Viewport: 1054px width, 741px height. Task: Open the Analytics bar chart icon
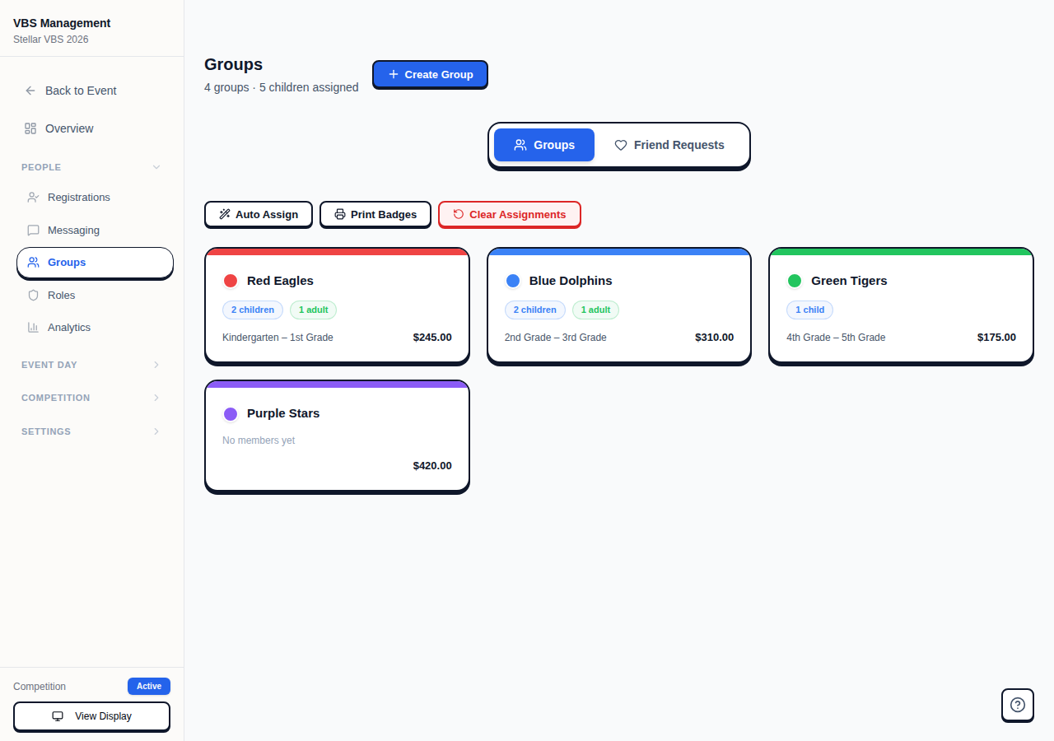pyautogui.click(x=33, y=327)
